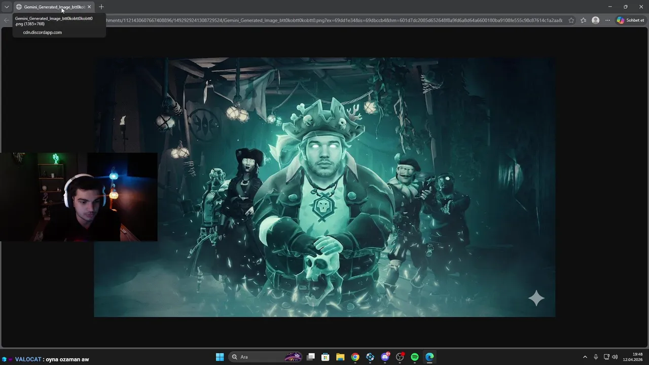The image size is (649, 365).
Task: Open File Explorer from taskbar
Action: tap(340, 357)
